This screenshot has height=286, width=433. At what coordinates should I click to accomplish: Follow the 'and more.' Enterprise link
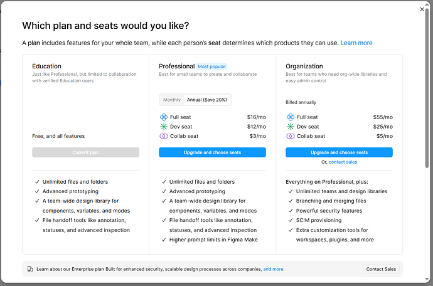pyautogui.click(x=274, y=269)
